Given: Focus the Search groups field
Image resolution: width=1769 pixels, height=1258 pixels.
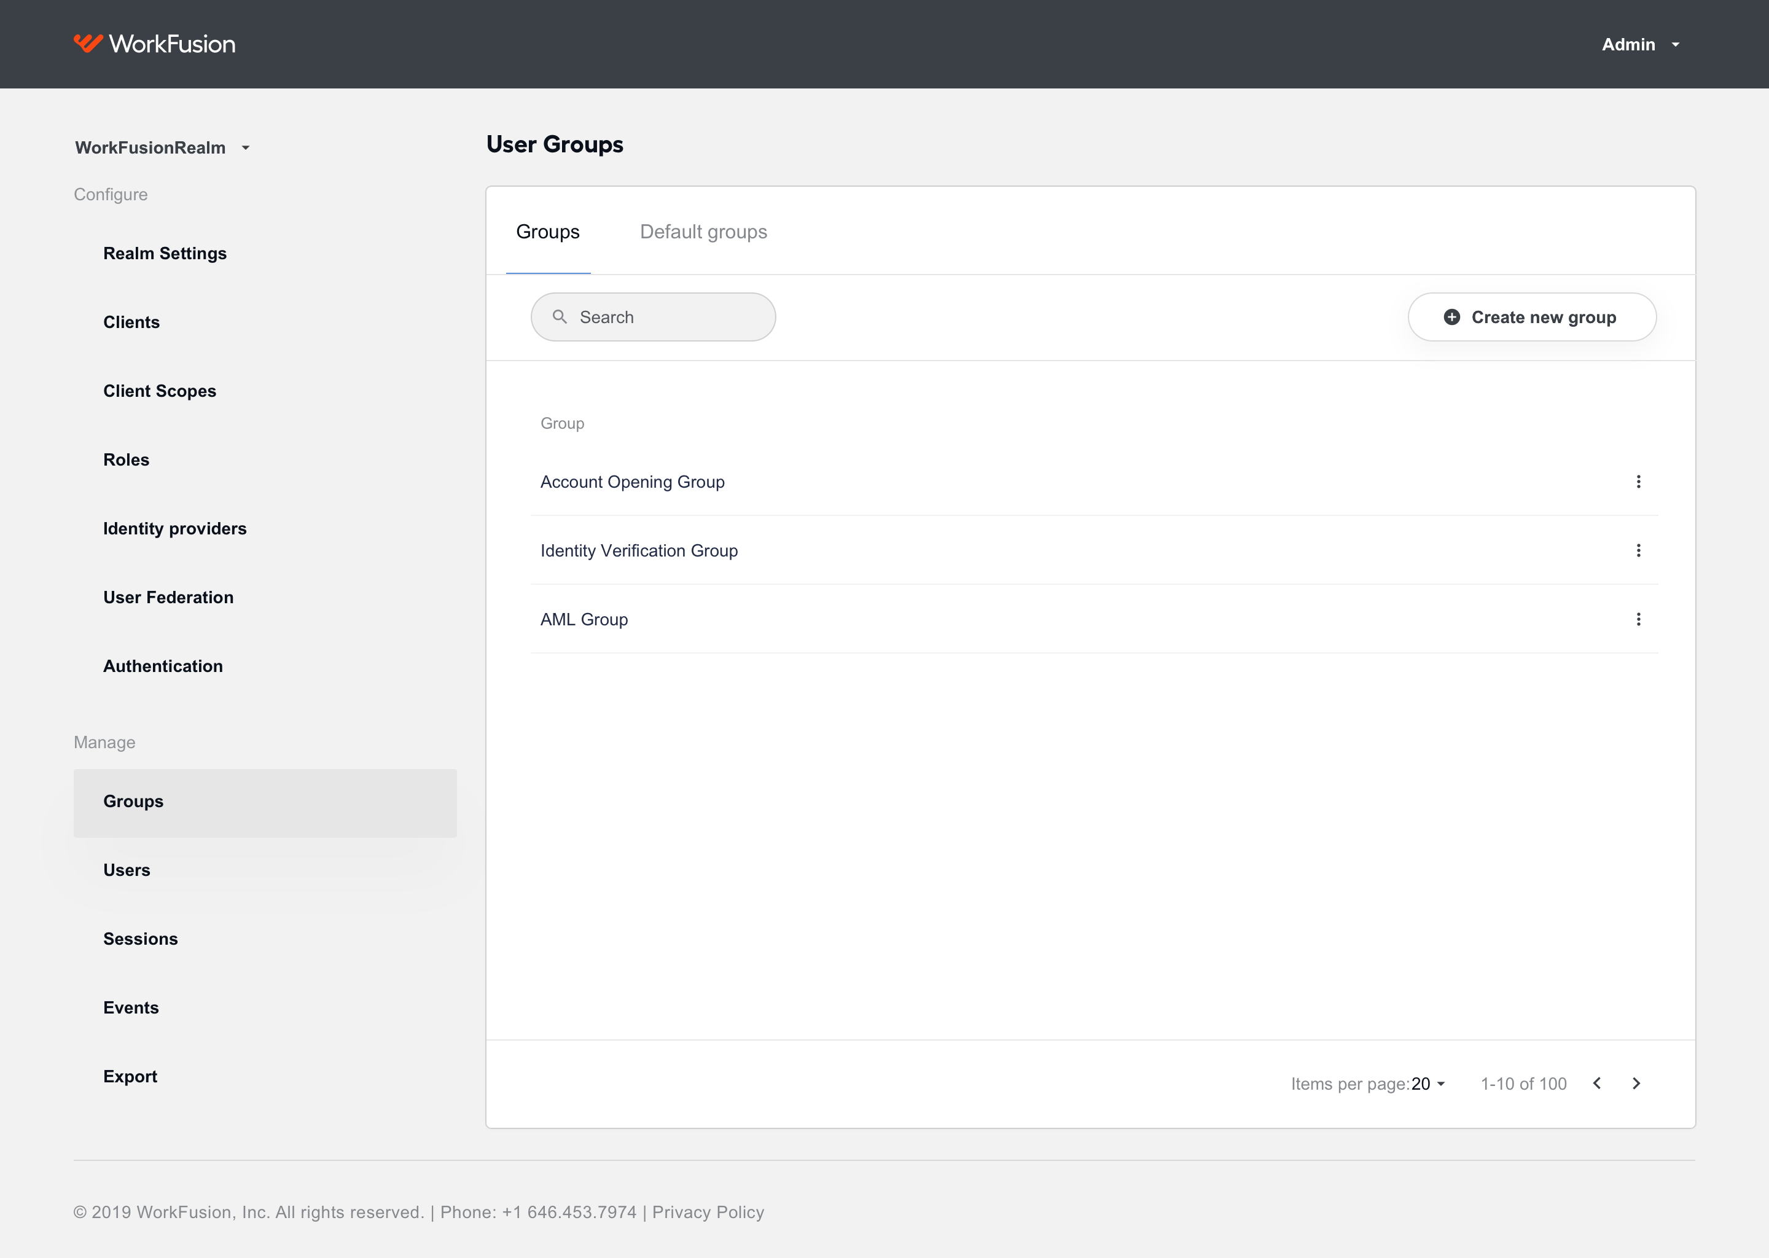Looking at the screenshot, I should tap(653, 317).
